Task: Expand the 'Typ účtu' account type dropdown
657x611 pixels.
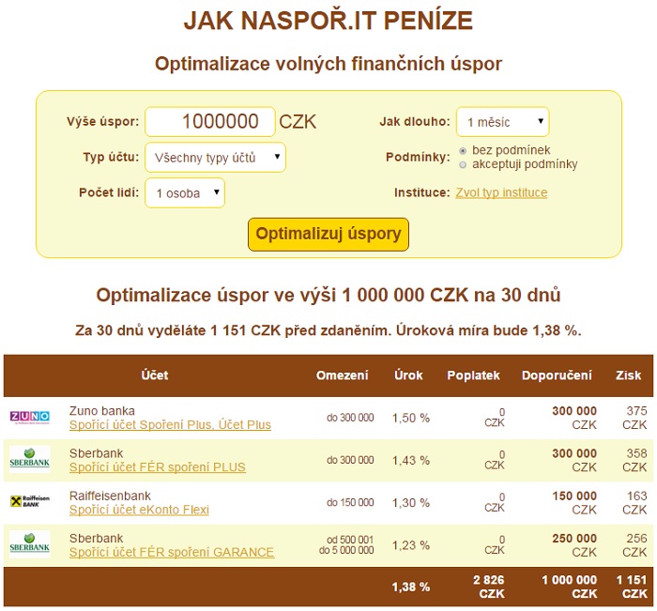Action: pos(215,158)
